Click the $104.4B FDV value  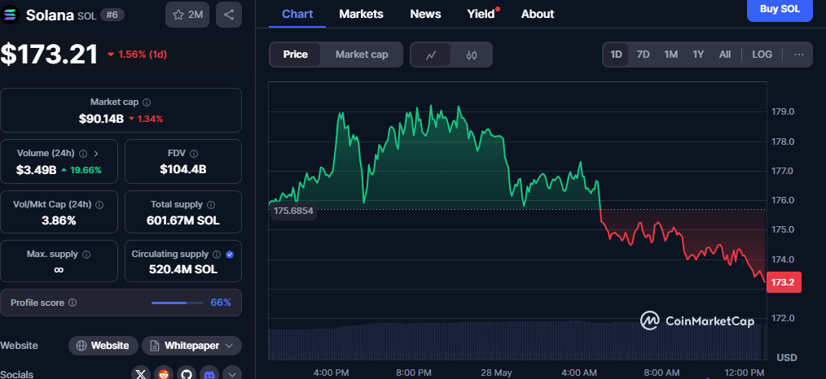(x=182, y=170)
